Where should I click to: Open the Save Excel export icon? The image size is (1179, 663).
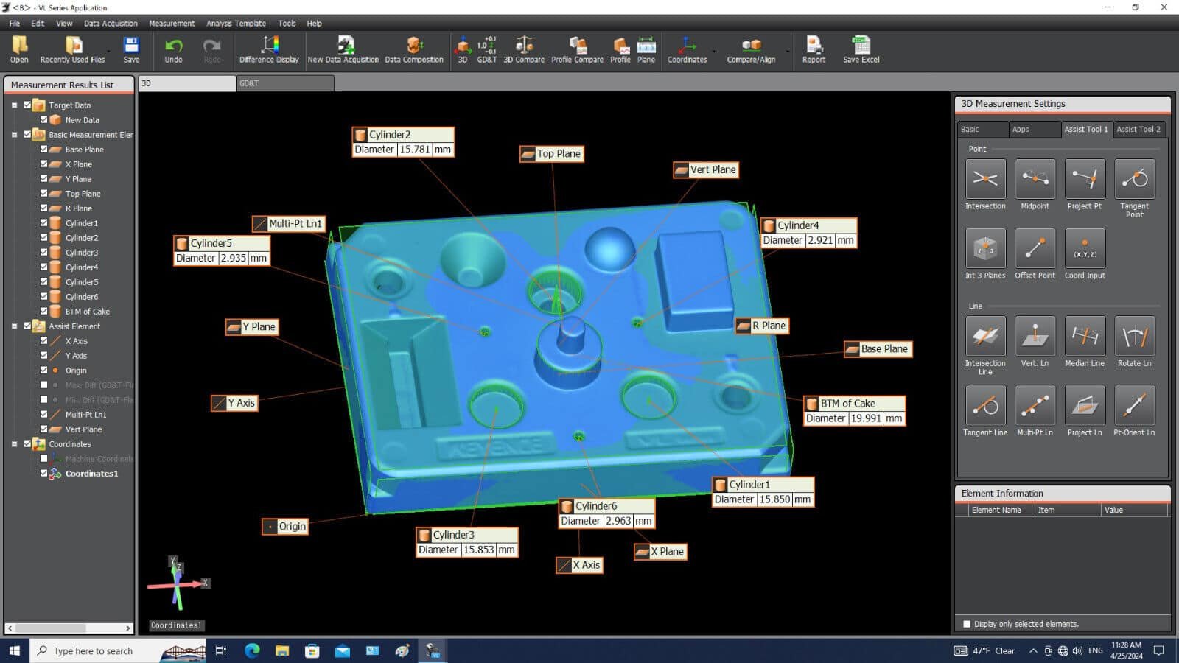(x=861, y=49)
